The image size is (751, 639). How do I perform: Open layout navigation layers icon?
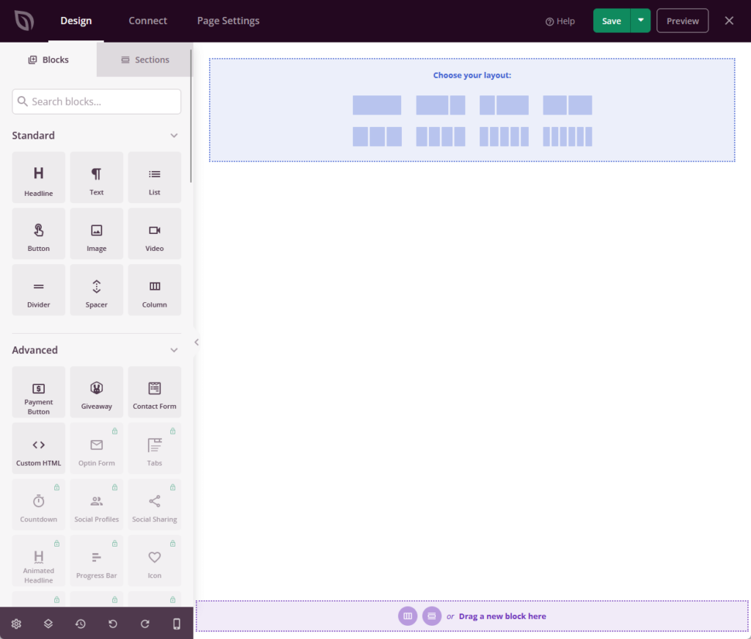click(48, 624)
